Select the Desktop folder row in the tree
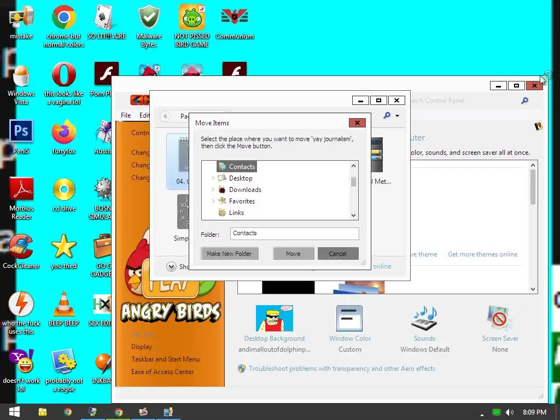560x420 pixels. click(x=235, y=178)
